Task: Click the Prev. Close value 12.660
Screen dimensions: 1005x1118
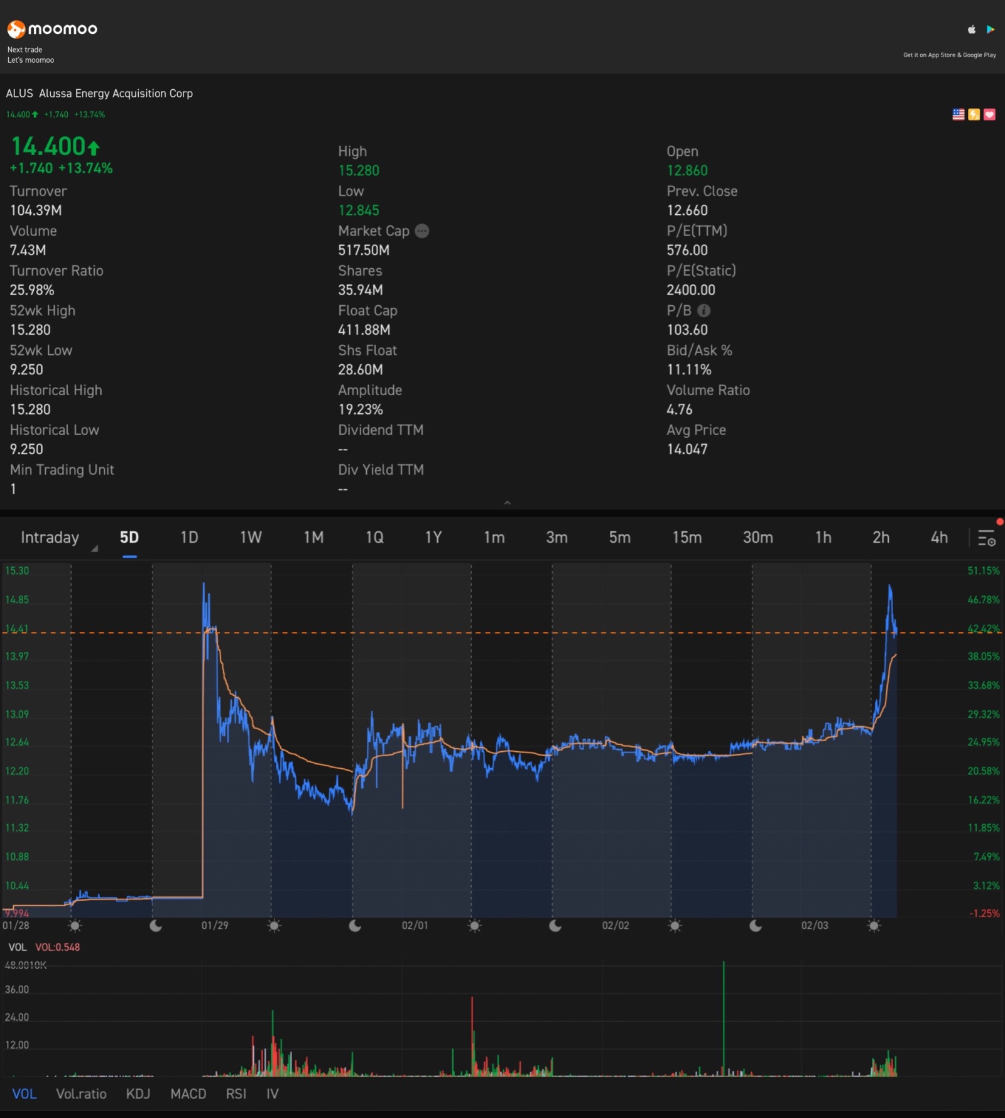Action: [x=687, y=210]
